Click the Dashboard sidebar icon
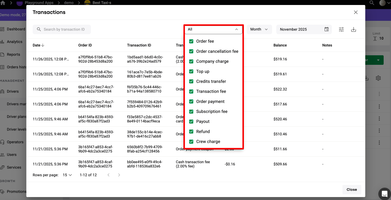This screenshot has height=200, width=391. click(x=2, y=29)
